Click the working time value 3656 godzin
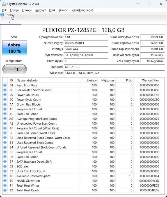The height and width of the screenshot is (197, 167). (152, 61)
